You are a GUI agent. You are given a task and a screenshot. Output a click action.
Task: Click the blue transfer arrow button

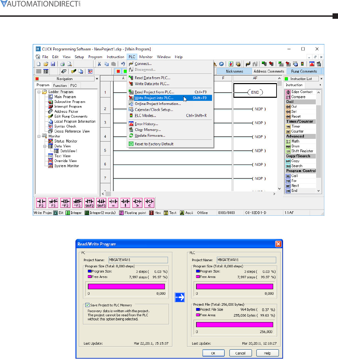click(180, 297)
